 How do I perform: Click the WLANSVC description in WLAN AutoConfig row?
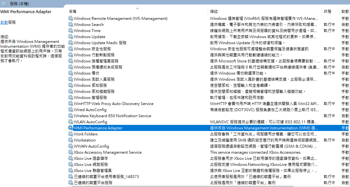pos(264,122)
